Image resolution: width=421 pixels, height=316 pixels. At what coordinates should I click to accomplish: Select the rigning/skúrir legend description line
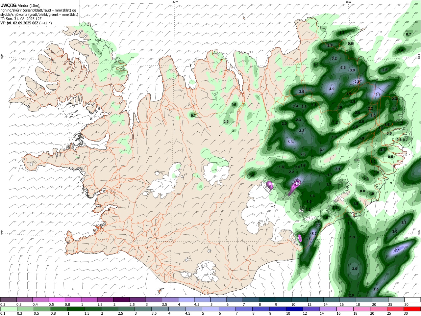click(x=38, y=10)
